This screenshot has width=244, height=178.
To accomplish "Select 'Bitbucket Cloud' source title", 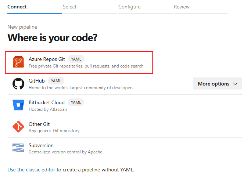I will click(x=47, y=102).
